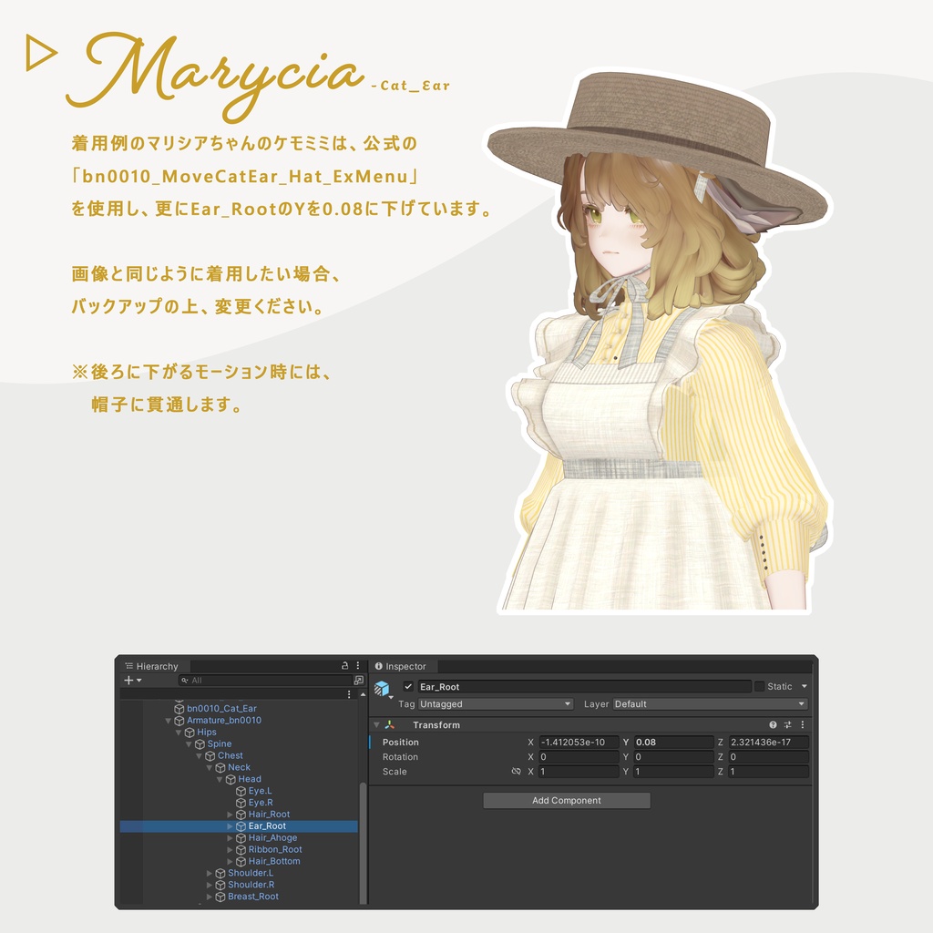
Task: Select Breast_Root in the Hierarchy
Action: [253, 897]
